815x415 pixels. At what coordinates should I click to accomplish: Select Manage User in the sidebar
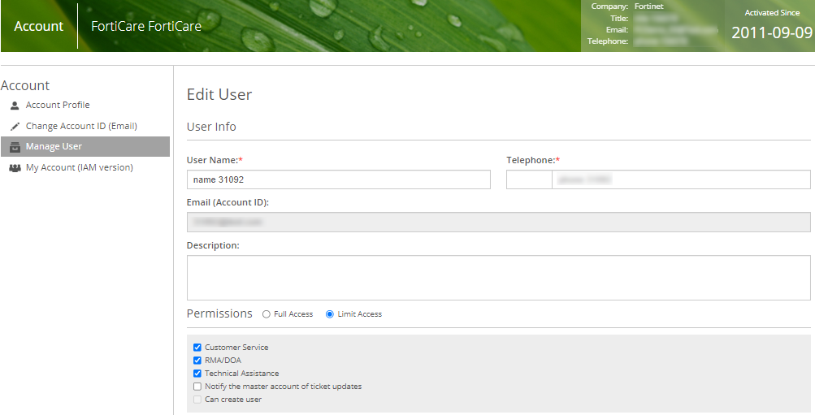(85, 146)
